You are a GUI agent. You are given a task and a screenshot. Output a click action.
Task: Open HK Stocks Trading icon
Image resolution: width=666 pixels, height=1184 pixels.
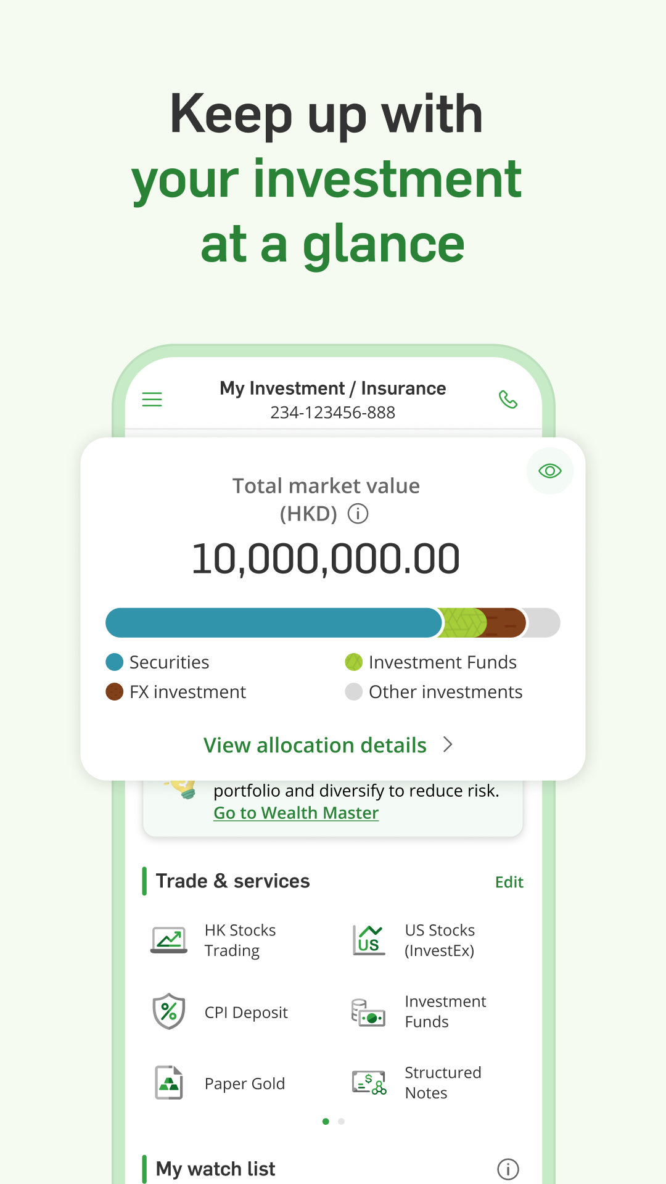pos(169,940)
